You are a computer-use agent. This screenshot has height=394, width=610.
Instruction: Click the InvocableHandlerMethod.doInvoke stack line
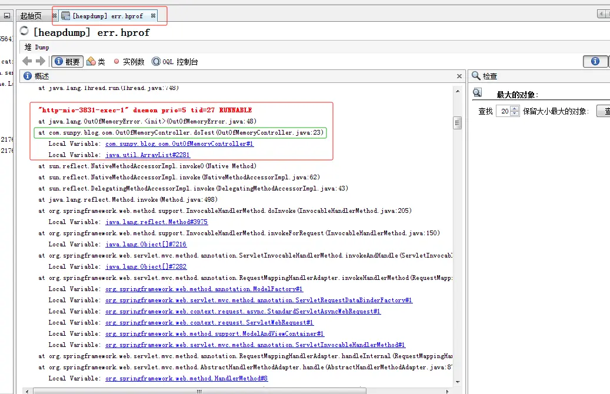pyautogui.click(x=225, y=211)
